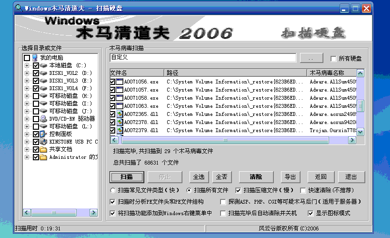Click the removable disk J: icon
390x238 pixels.
tap(43, 111)
